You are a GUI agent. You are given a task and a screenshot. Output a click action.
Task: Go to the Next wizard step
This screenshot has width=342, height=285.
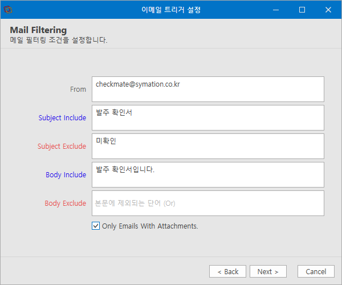pyautogui.click(x=268, y=271)
